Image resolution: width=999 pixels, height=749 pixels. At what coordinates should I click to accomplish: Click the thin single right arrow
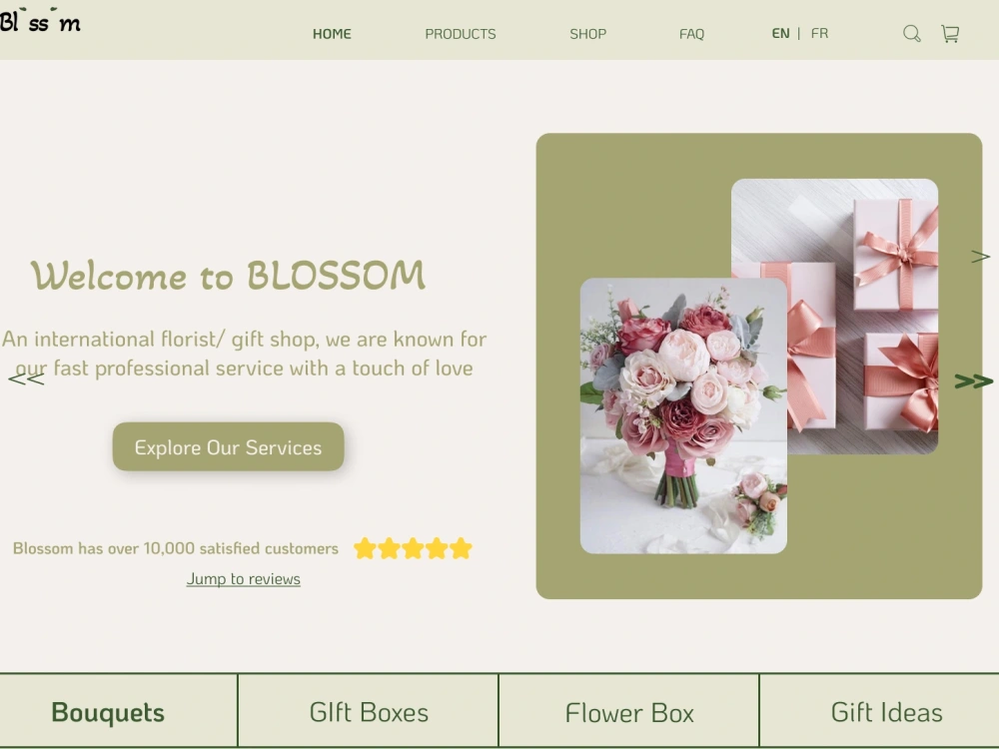click(x=981, y=257)
